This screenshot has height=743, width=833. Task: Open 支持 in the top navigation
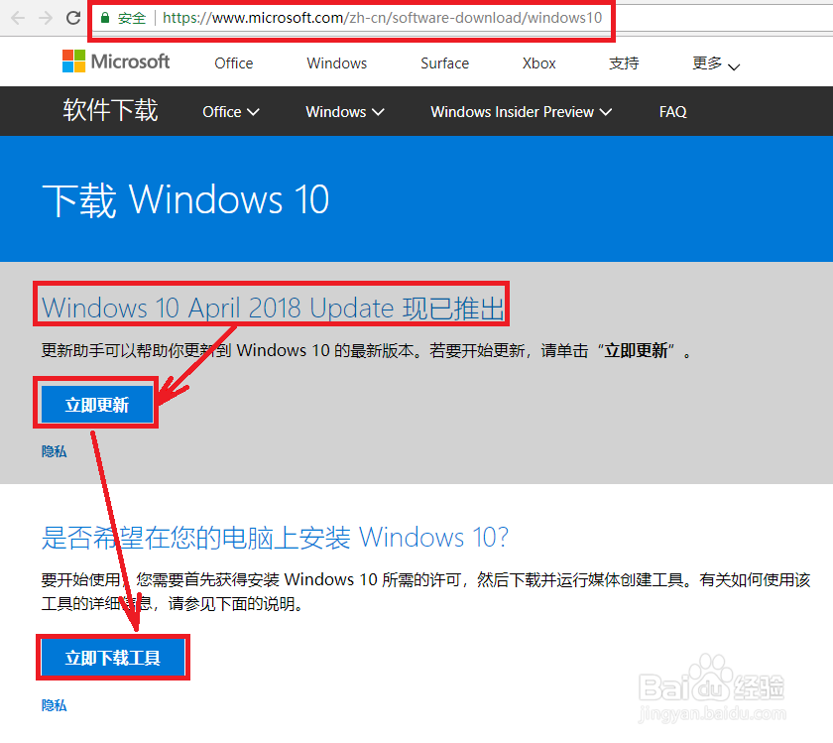[x=624, y=63]
